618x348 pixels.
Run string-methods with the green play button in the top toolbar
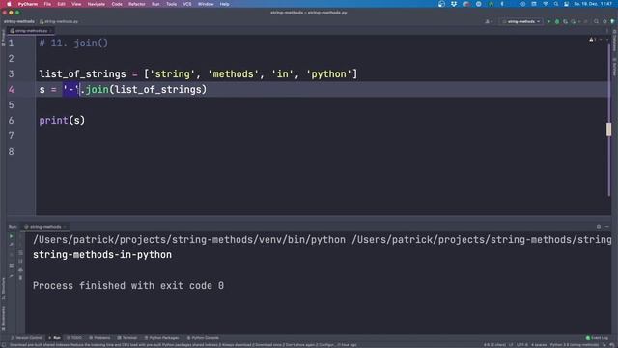(548, 21)
